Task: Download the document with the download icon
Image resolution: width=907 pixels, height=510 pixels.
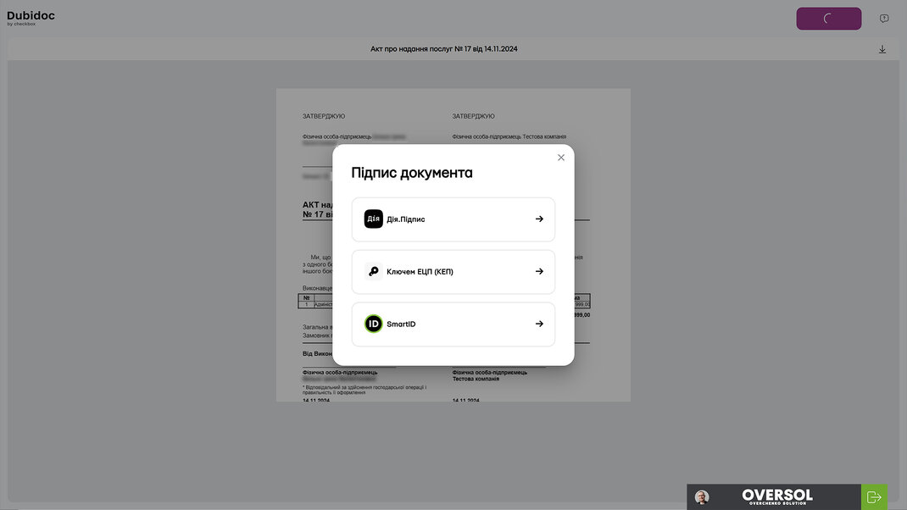Action: point(882,49)
